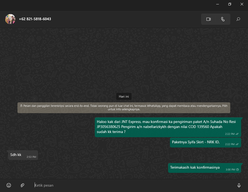Click the 'Hari ini' date label
This screenshot has height=192, width=248.
pyautogui.click(x=124, y=96)
